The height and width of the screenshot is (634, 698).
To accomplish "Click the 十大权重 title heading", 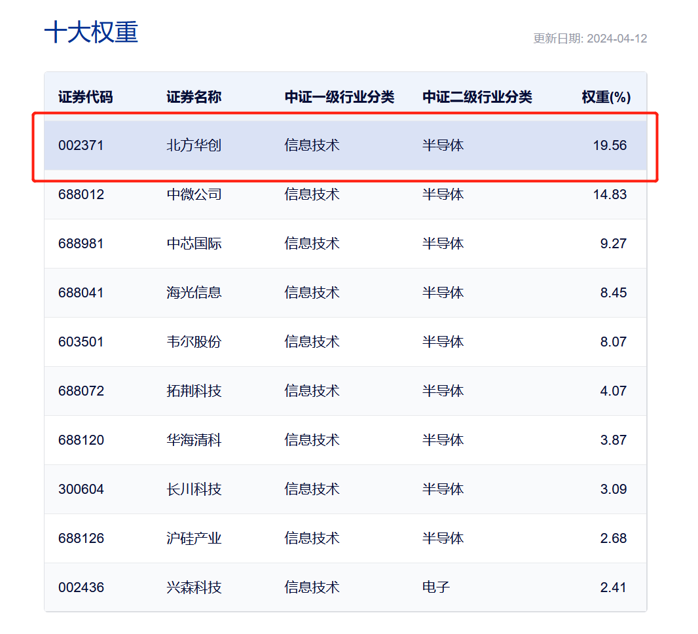I will (91, 32).
